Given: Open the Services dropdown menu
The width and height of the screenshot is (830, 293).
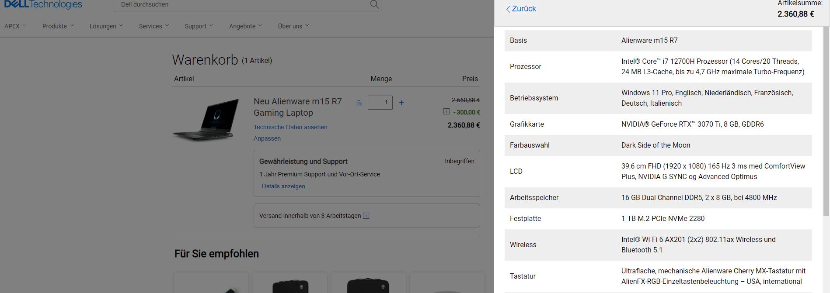Looking at the screenshot, I should tap(154, 26).
